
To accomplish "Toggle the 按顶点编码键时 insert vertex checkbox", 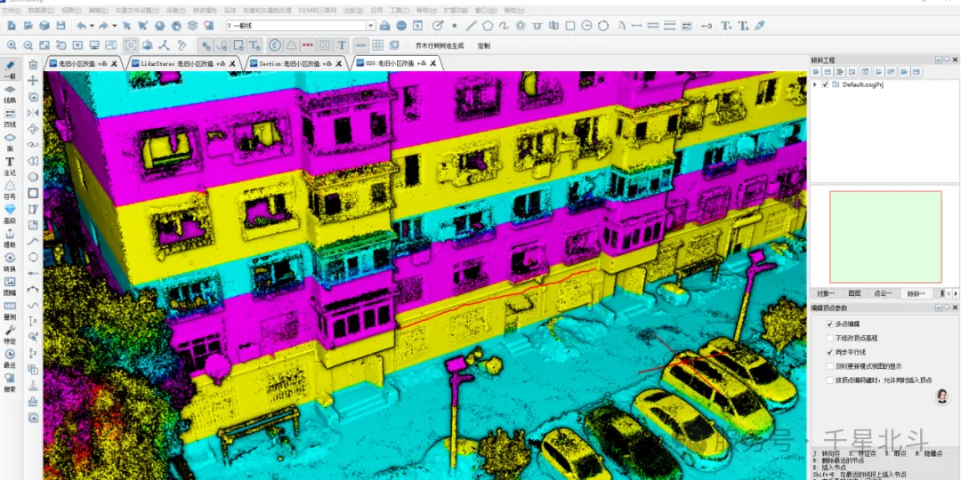I will (x=830, y=380).
